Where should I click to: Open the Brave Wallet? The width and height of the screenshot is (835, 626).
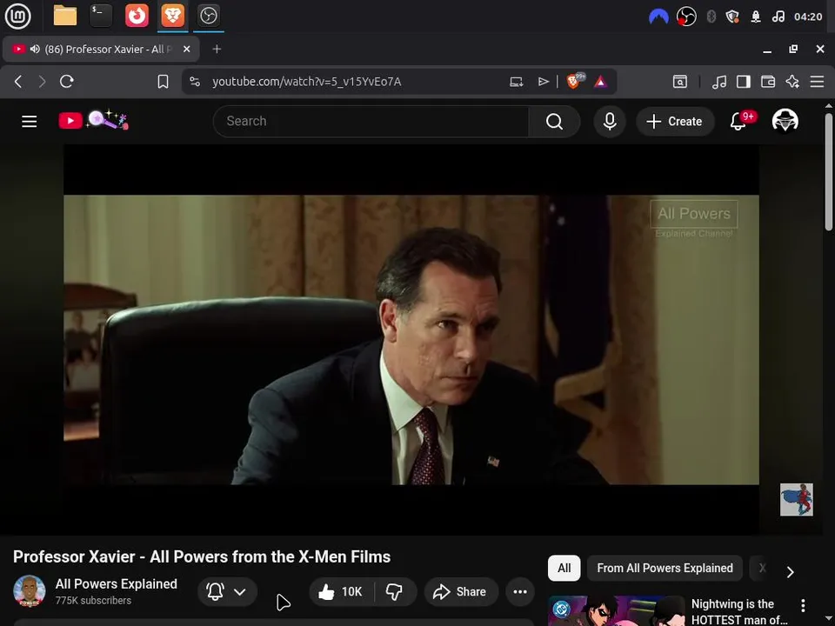pyautogui.click(x=768, y=82)
